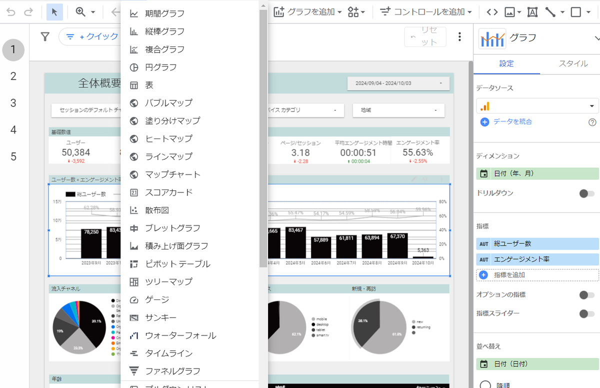Choose 塗り分けマップ from chart list
Viewport: 600px width, 388px height.
click(189, 121)
